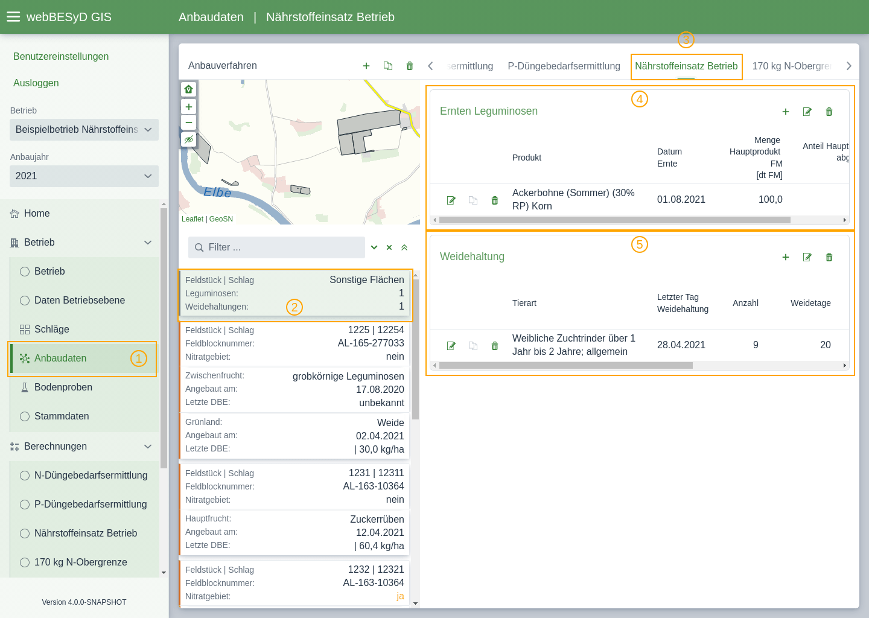Viewport: 869px width, 618px height.
Task: Edit the Ackerbohne row
Action: click(451, 200)
